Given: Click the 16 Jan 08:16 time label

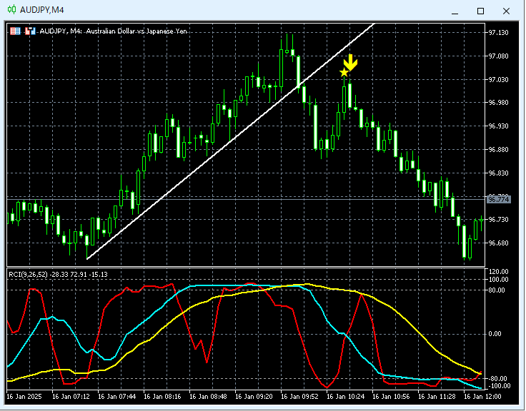Looking at the screenshot, I should (162, 397).
